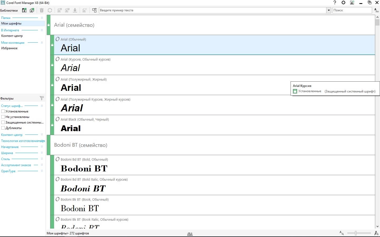Click the small A decrease preview size icon

point(341,233)
